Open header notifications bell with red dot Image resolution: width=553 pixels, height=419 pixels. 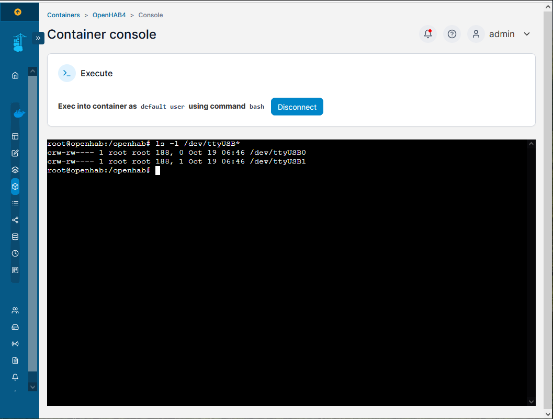click(428, 34)
